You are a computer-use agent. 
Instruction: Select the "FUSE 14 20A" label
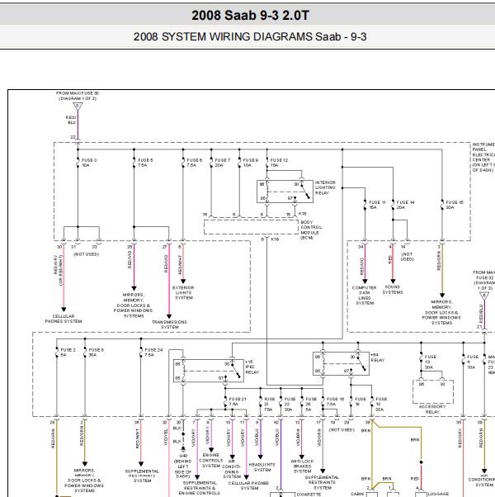click(405, 205)
